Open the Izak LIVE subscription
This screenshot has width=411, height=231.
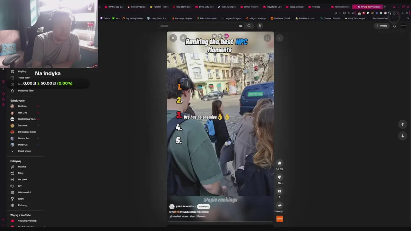[x=22, y=113]
